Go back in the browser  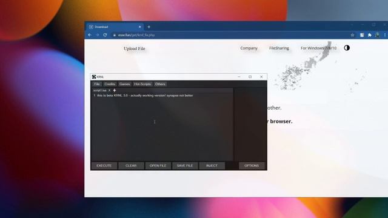pyautogui.click(x=90, y=35)
